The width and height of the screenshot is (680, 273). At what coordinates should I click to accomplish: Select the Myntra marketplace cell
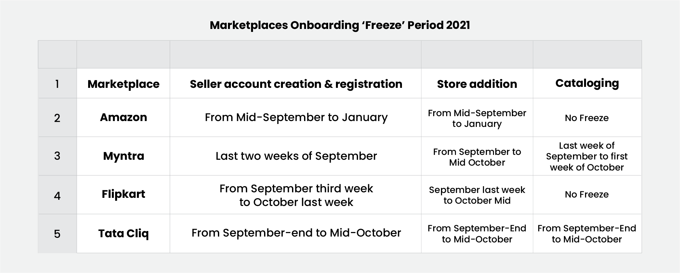coord(123,156)
